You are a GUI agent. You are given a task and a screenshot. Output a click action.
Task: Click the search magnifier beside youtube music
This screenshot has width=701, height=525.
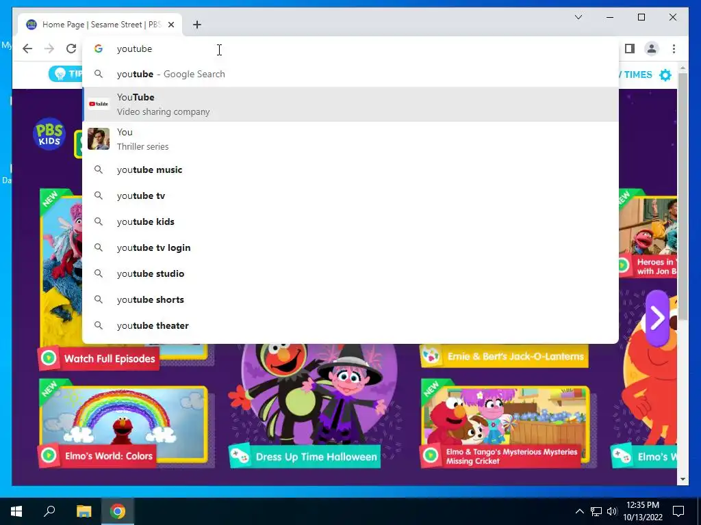click(99, 170)
